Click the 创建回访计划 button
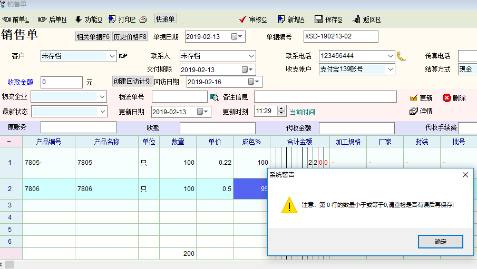 coord(132,81)
